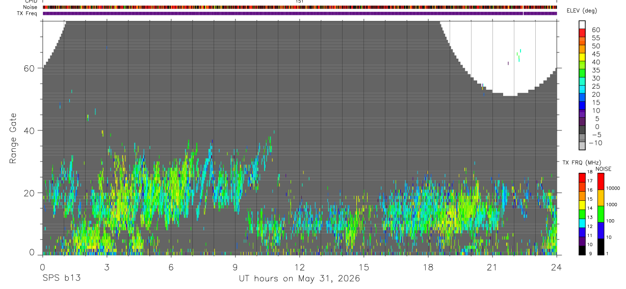Click ELEV scale value 60
This screenshot has height=289, width=626.
(596, 30)
